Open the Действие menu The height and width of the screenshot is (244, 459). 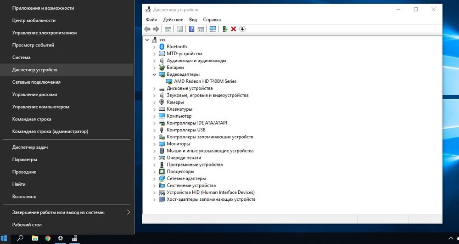pos(173,20)
